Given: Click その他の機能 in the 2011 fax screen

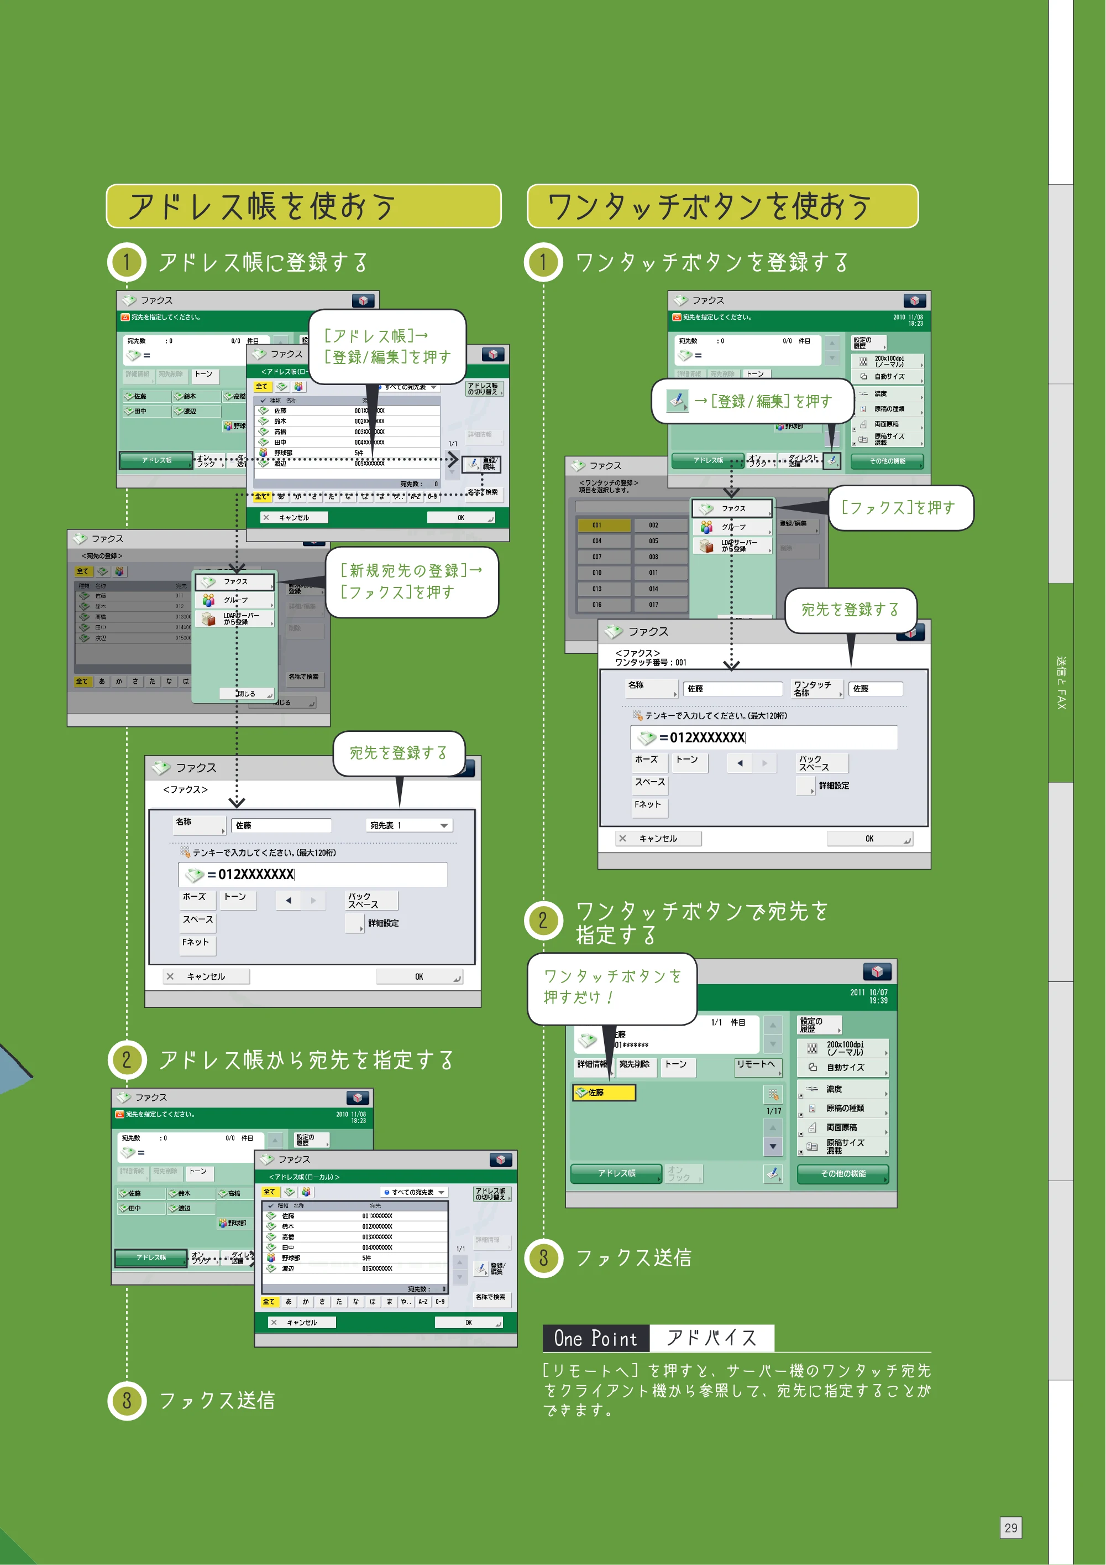Looking at the screenshot, I should coord(843,1173).
